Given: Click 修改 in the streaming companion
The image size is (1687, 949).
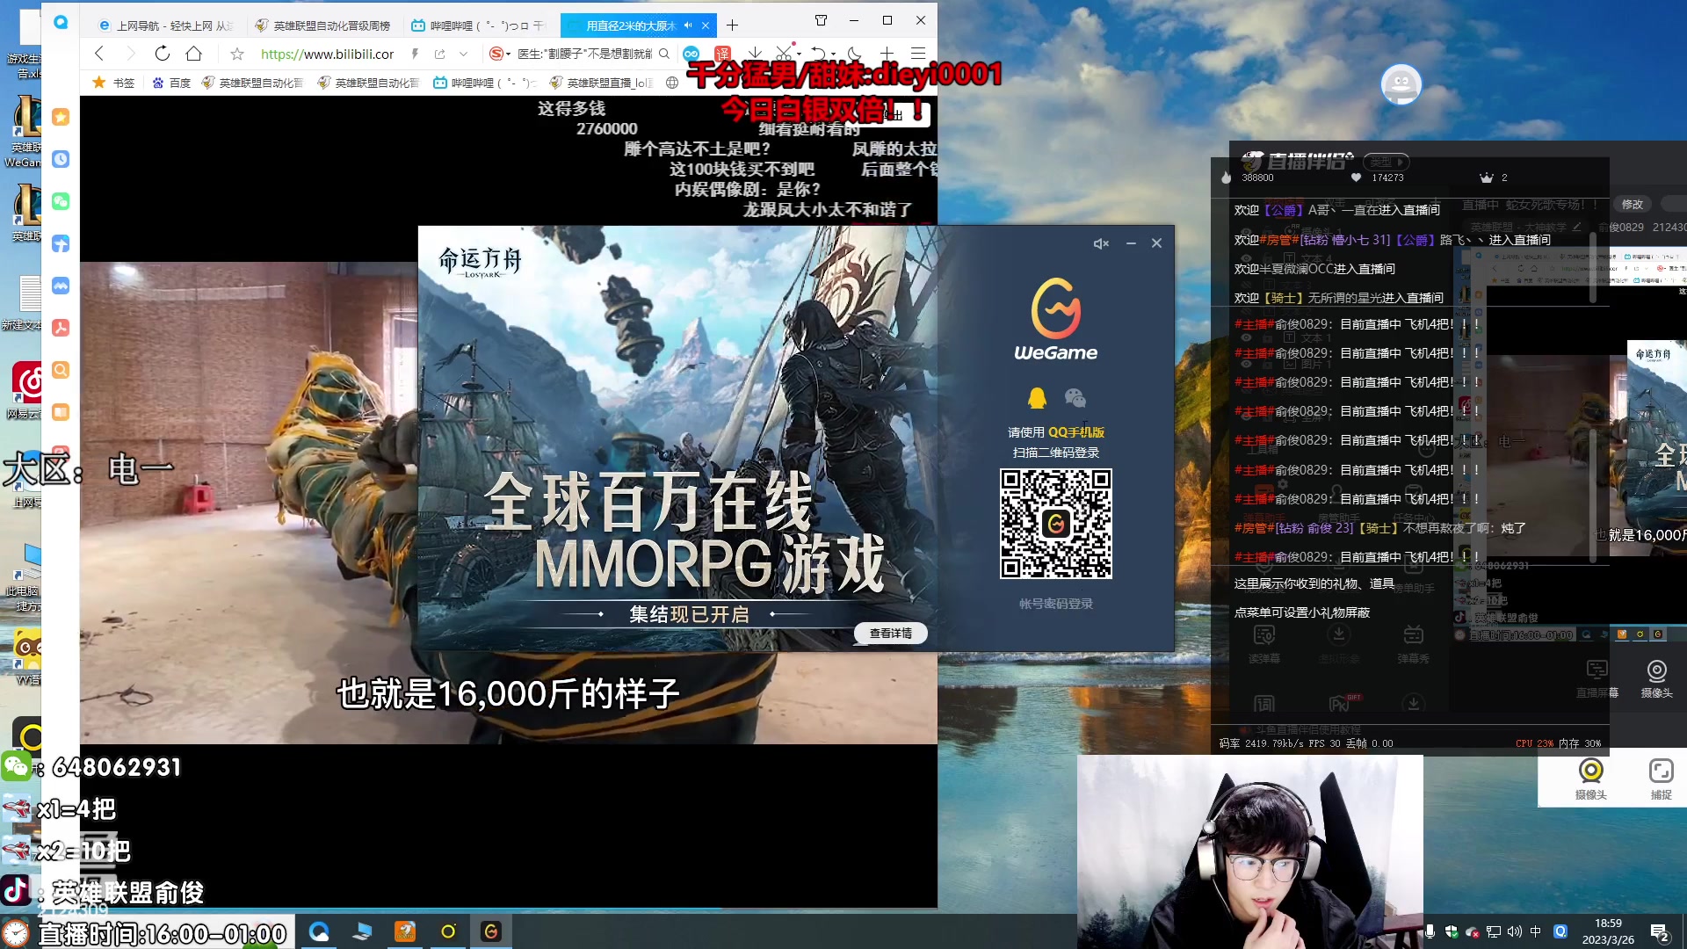Looking at the screenshot, I should (x=1633, y=204).
